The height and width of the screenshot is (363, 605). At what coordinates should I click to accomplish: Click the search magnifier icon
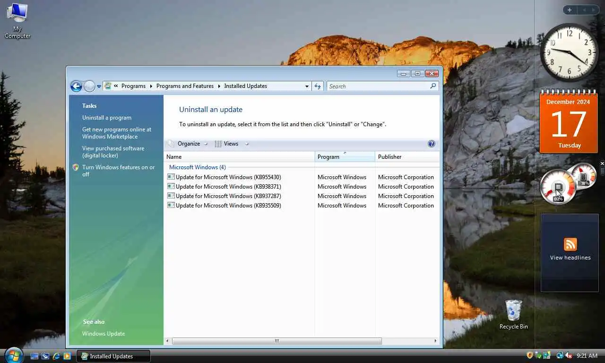pos(433,86)
